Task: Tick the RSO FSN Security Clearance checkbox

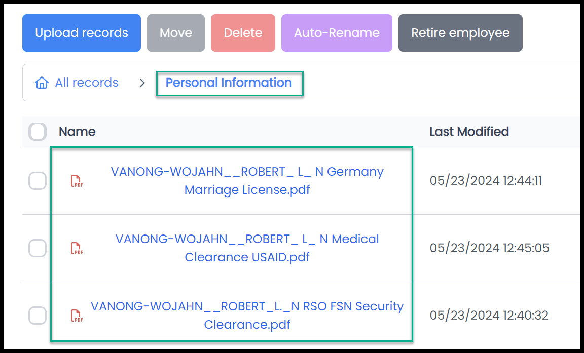Action: 38,316
